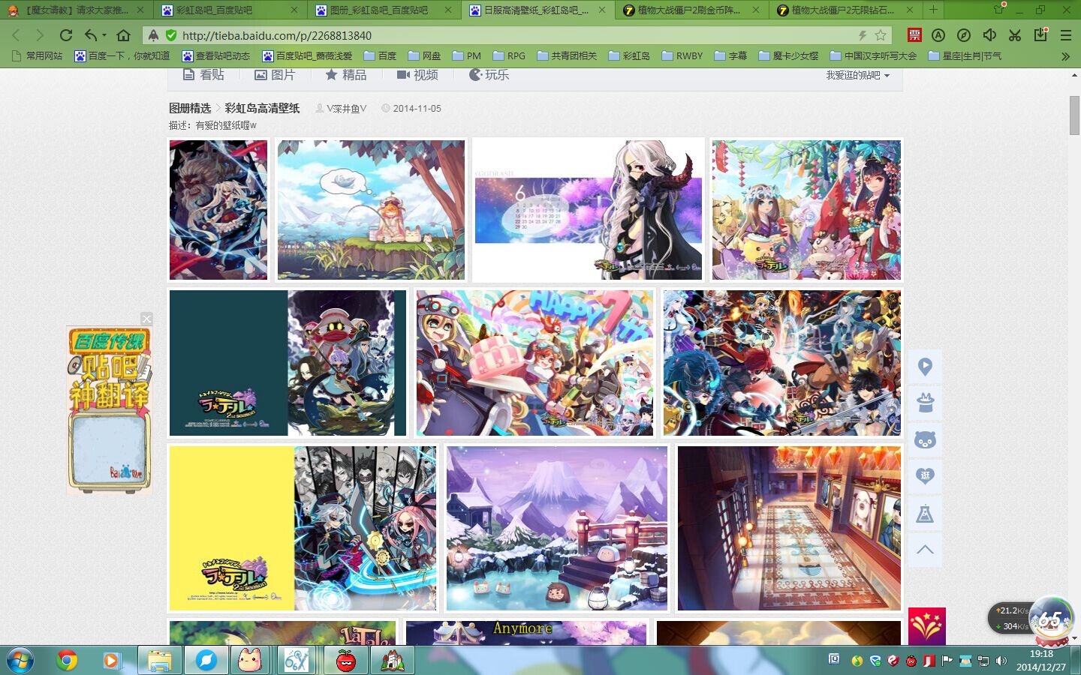
Task: Click the lightning speed mode icon in address bar
Action: [x=863, y=35]
